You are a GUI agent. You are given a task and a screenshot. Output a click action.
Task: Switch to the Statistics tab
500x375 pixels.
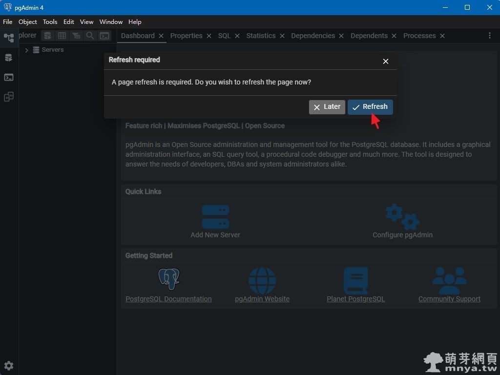261,36
